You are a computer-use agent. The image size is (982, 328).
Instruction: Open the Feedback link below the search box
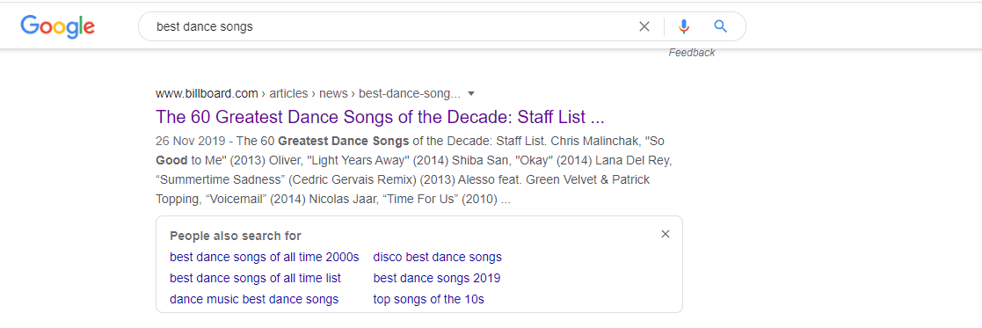point(691,53)
